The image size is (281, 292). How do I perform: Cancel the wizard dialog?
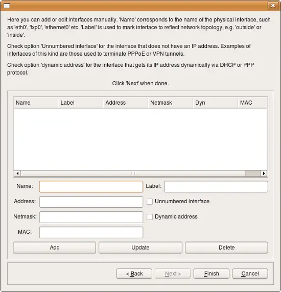(x=250, y=274)
